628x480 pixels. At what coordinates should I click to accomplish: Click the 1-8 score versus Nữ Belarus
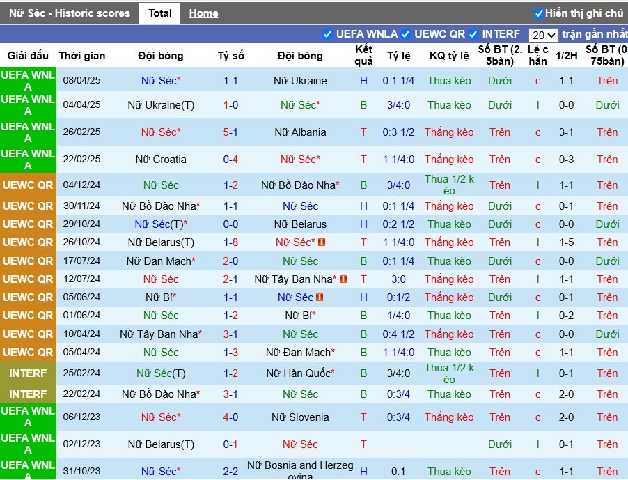[x=230, y=242]
